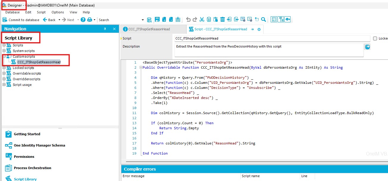Expand the Overridable scripts node

4,73
